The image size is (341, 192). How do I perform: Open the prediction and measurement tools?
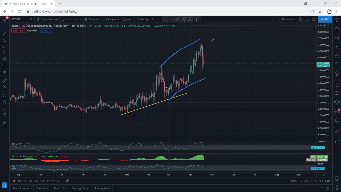5,66
